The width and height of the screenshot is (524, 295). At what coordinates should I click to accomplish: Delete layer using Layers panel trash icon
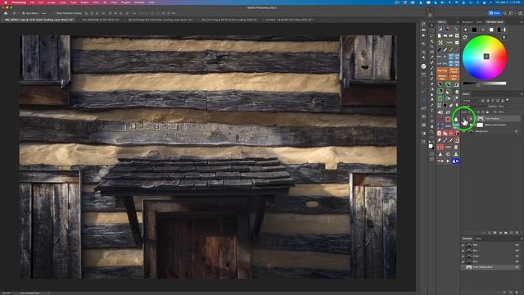pyautogui.click(x=517, y=233)
